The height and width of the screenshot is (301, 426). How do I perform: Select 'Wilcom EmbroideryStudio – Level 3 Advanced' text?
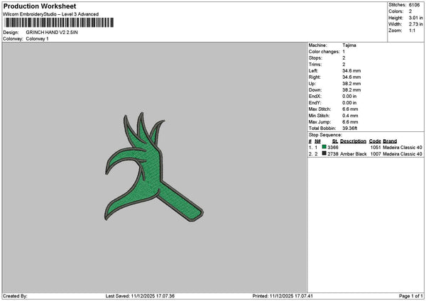pos(51,14)
